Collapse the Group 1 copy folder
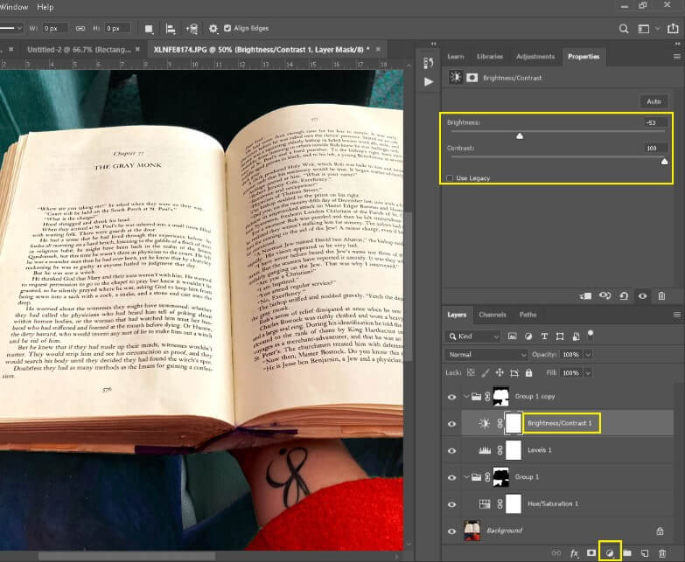 pyautogui.click(x=466, y=397)
